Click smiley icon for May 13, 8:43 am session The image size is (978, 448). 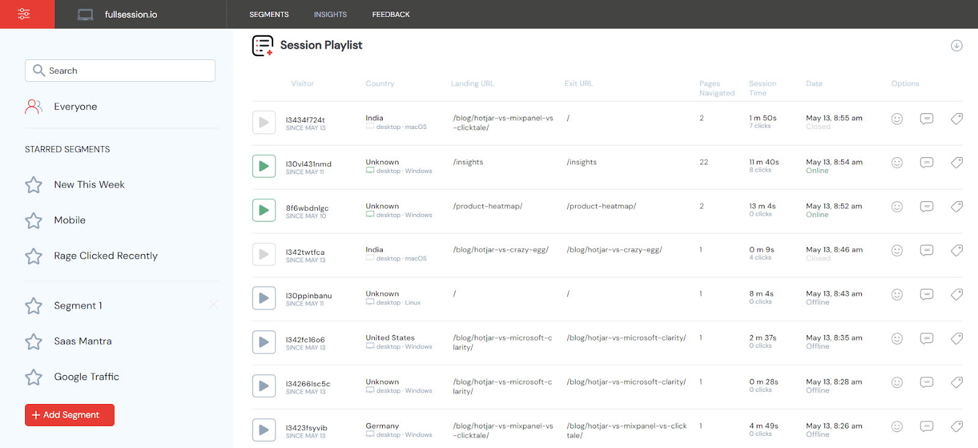tap(897, 295)
